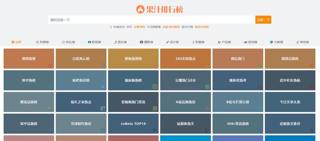Open the 虎嗅热文推荐 card

click(x=290, y=124)
